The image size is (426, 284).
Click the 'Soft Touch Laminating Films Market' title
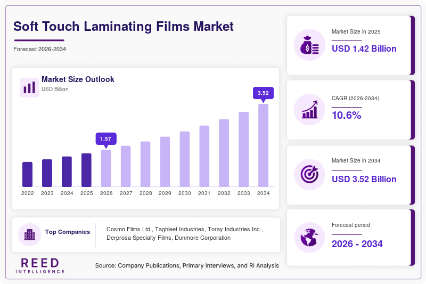coord(124,26)
